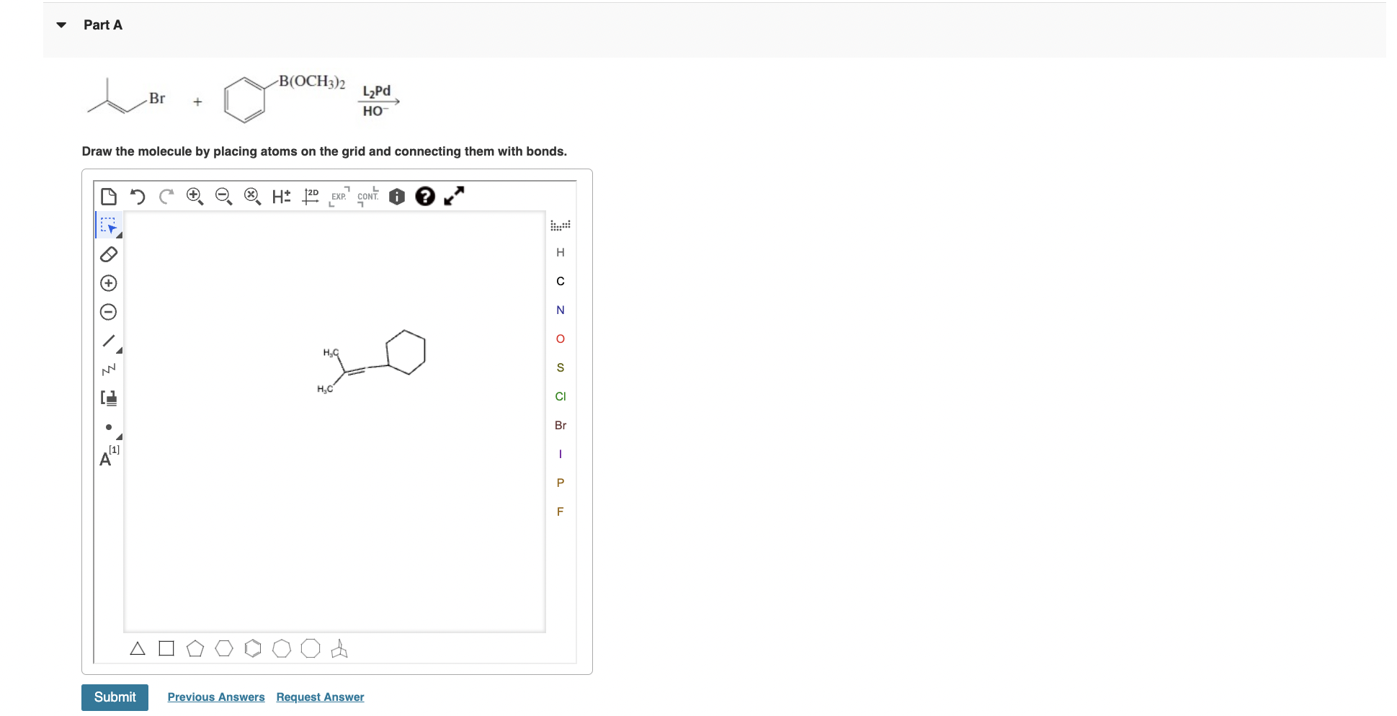
Task: Expand the sketcher to fullscreen
Action: pyautogui.click(x=453, y=196)
